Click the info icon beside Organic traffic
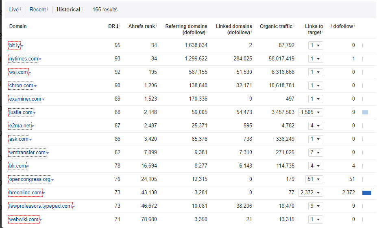 click(294, 25)
